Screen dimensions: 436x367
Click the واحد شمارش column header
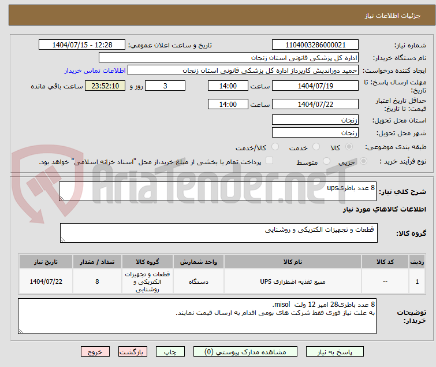[199, 262]
